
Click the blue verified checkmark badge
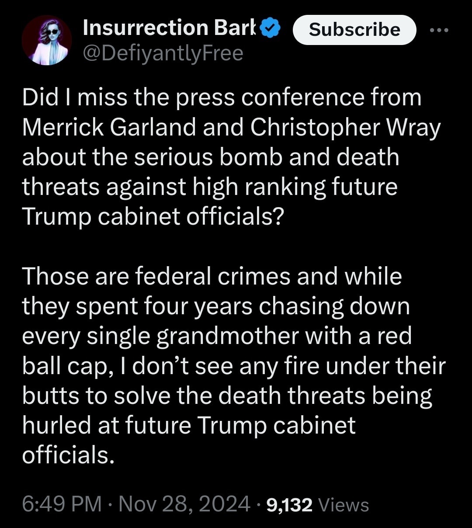click(270, 28)
